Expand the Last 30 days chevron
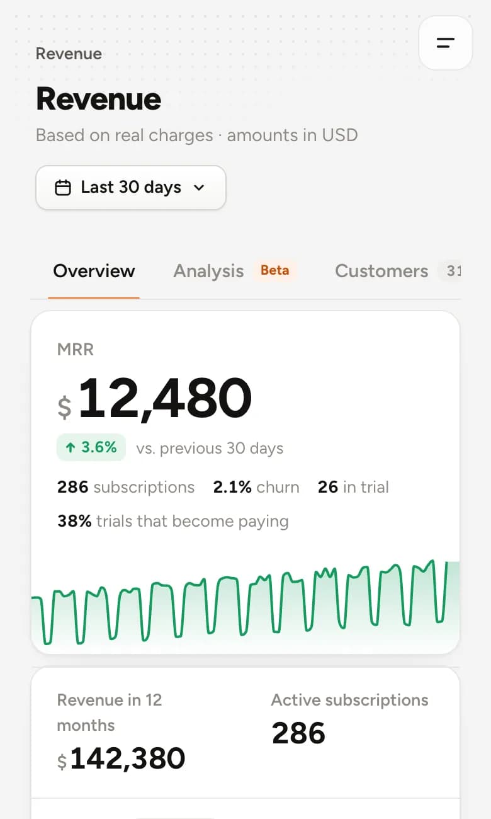This screenshot has height=819, width=491. tap(199, 188)
